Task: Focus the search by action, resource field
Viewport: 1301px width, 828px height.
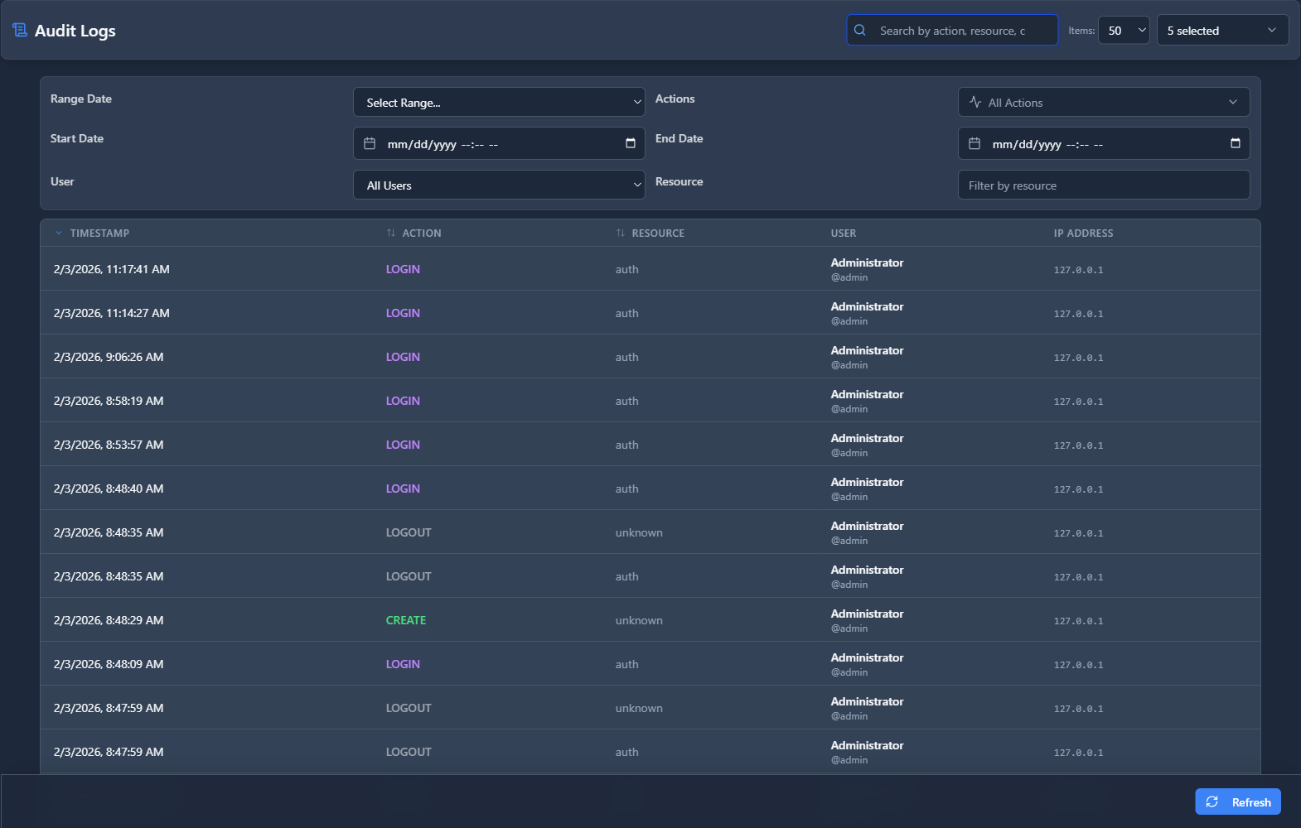Action: tap(952, 30)
